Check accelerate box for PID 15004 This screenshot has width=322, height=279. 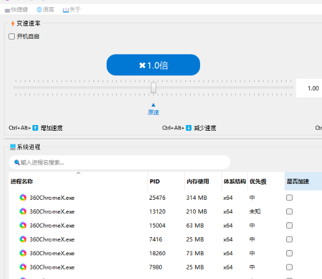click(289, 225)
